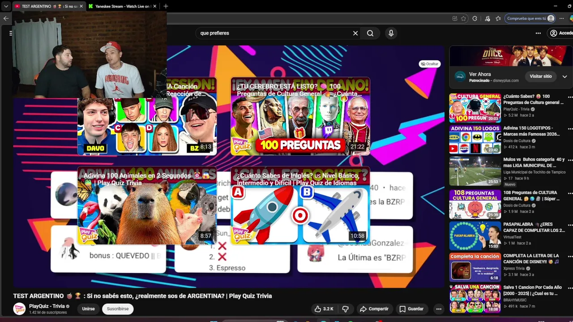
Task: Click the search magnifier button
Action: [370, 33]
